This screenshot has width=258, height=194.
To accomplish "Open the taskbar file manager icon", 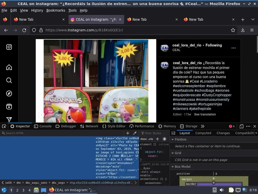I will 36,190.
